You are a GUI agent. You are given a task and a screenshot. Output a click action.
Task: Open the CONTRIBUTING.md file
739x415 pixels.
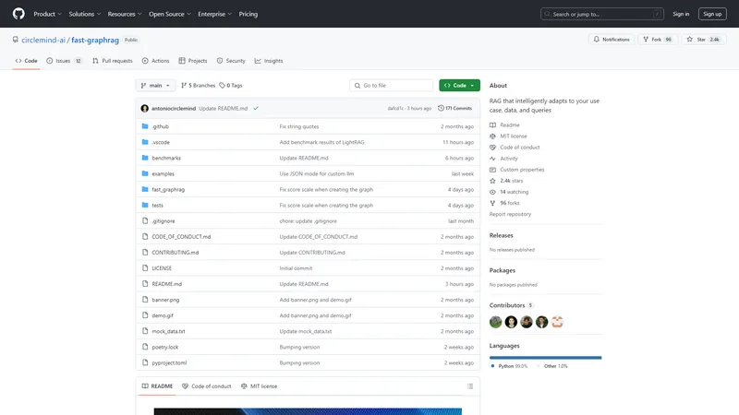[x=175, y=252]
